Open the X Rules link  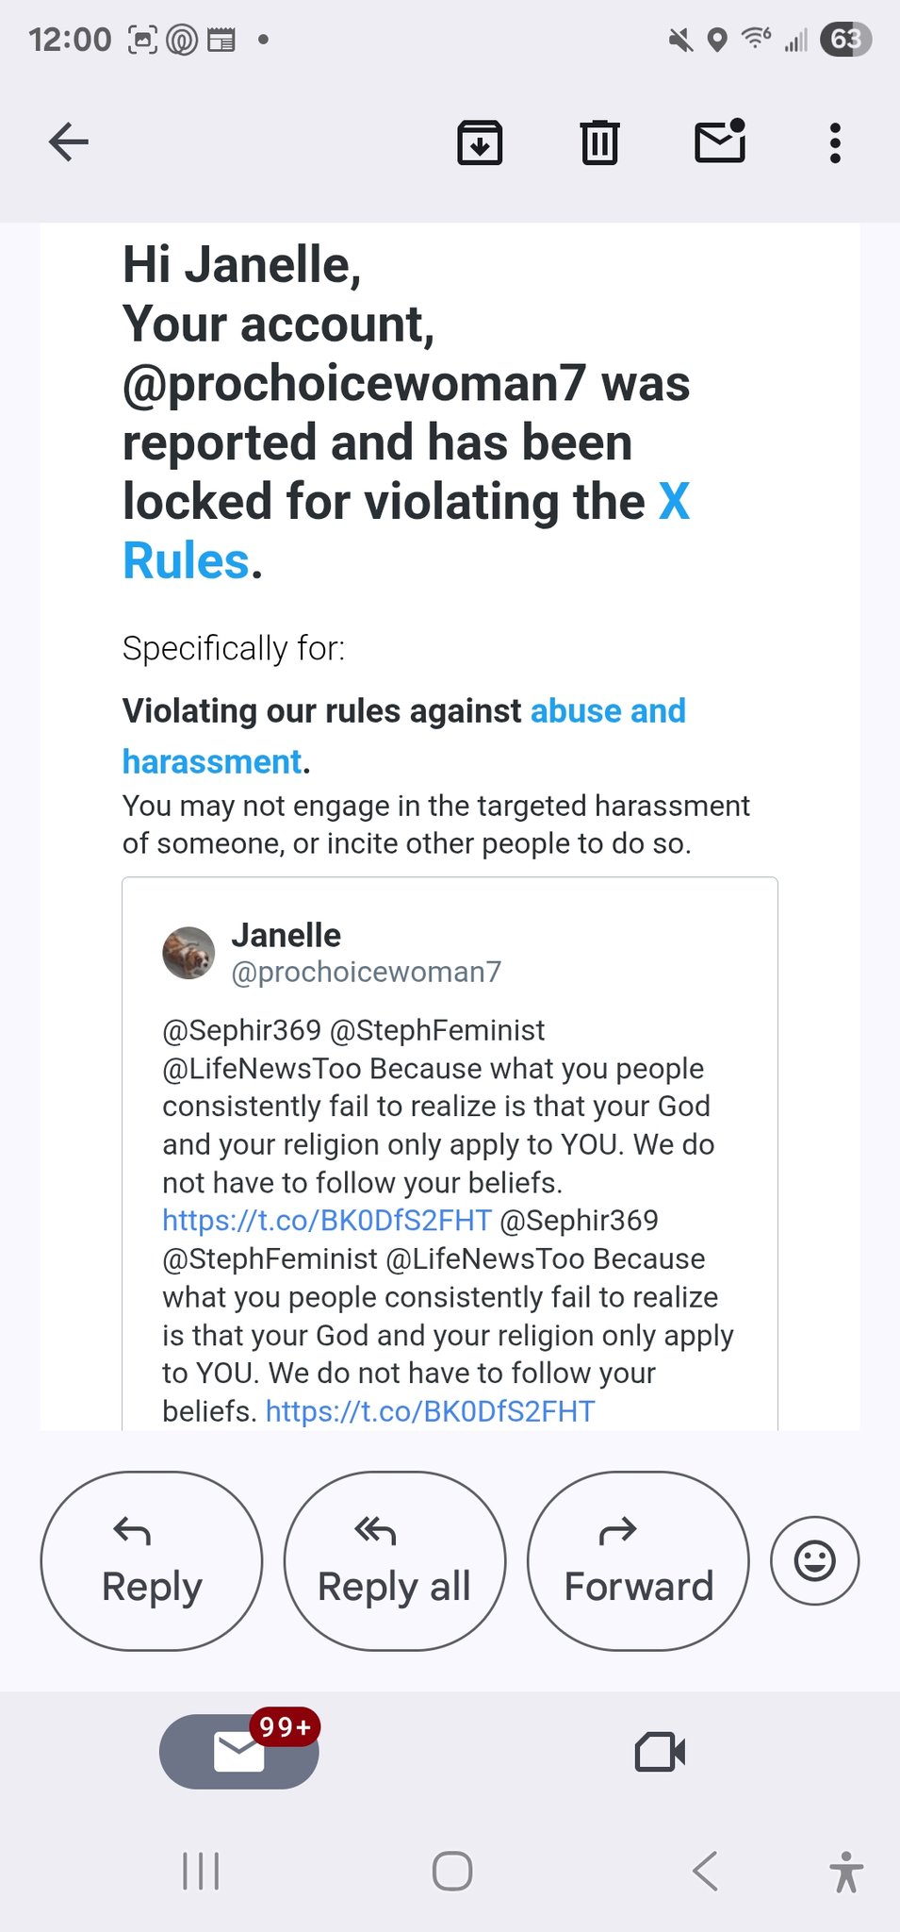[188, 560]
